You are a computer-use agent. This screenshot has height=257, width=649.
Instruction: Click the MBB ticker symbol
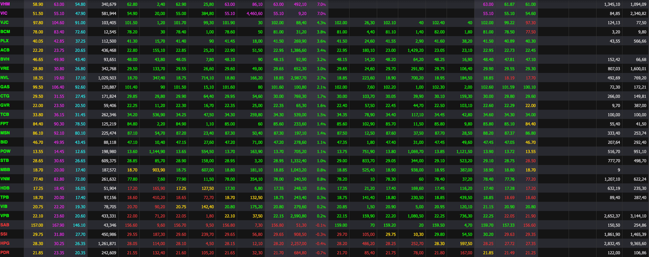tap(5, 170)
